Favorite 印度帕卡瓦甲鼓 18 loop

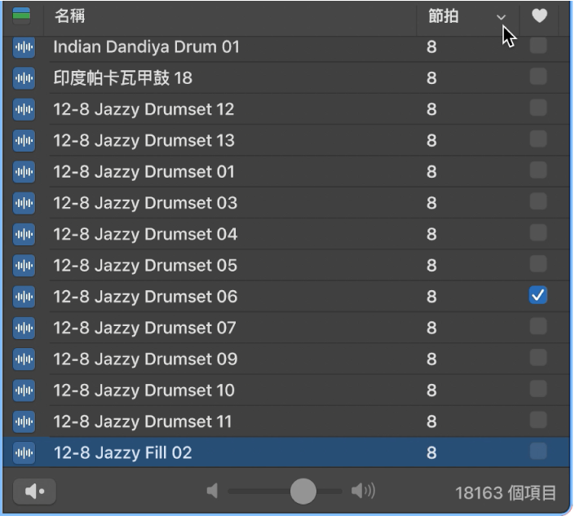click(x=538, y=77)
